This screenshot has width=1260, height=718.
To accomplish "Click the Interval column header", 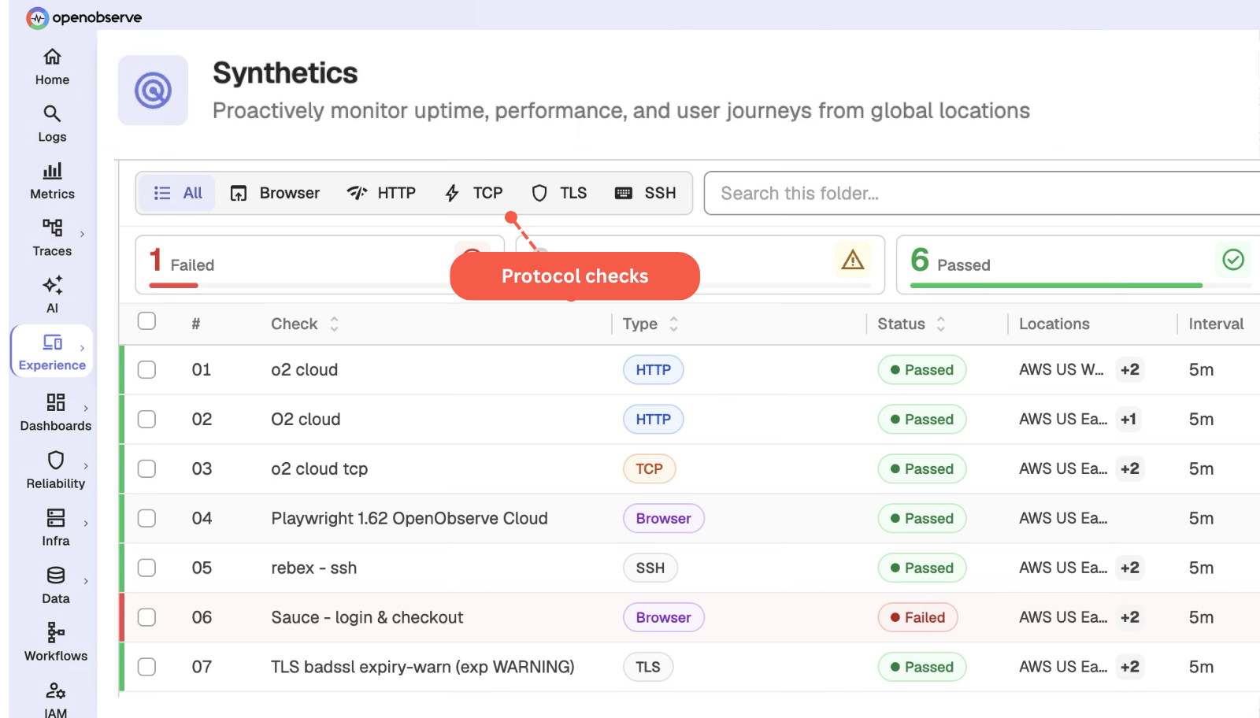I will coord(1216,324).
